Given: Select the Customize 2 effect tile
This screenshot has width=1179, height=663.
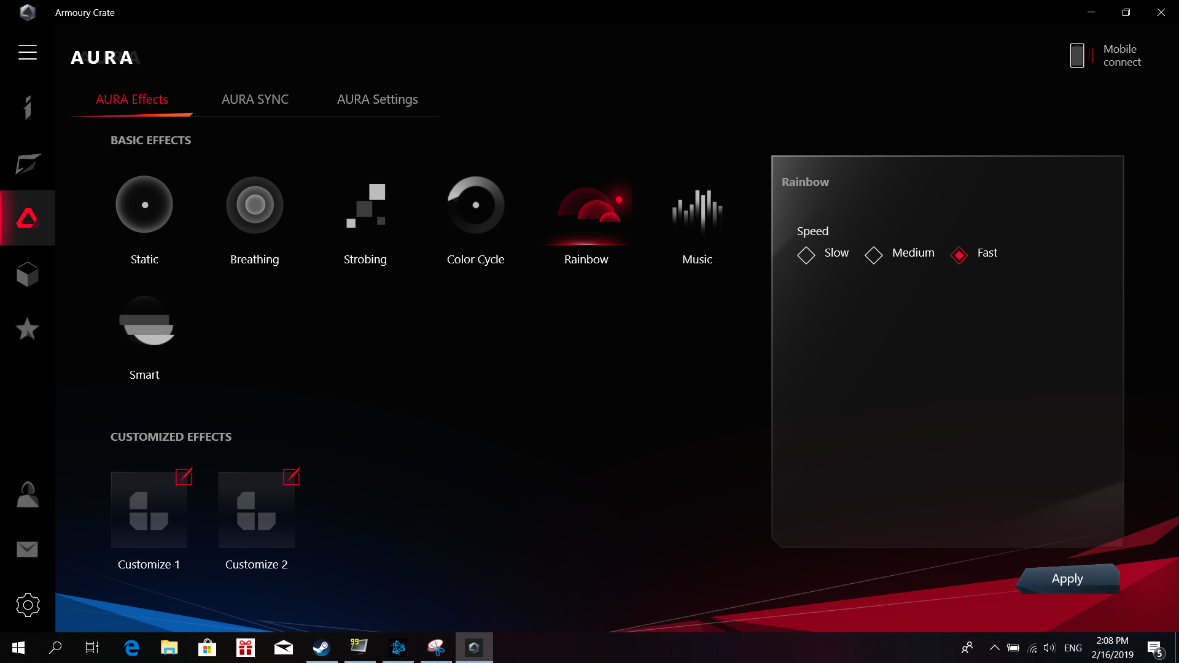Looking at the screenshot, I should (257, 510).
